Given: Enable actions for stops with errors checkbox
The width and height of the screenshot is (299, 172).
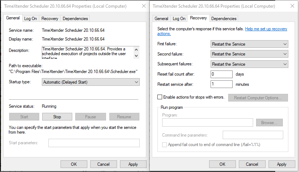Looking at the screenshot, I should click(x=160, y=97).
